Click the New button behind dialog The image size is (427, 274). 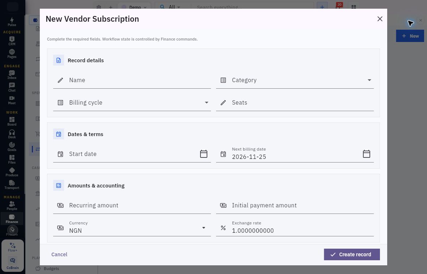410,36
